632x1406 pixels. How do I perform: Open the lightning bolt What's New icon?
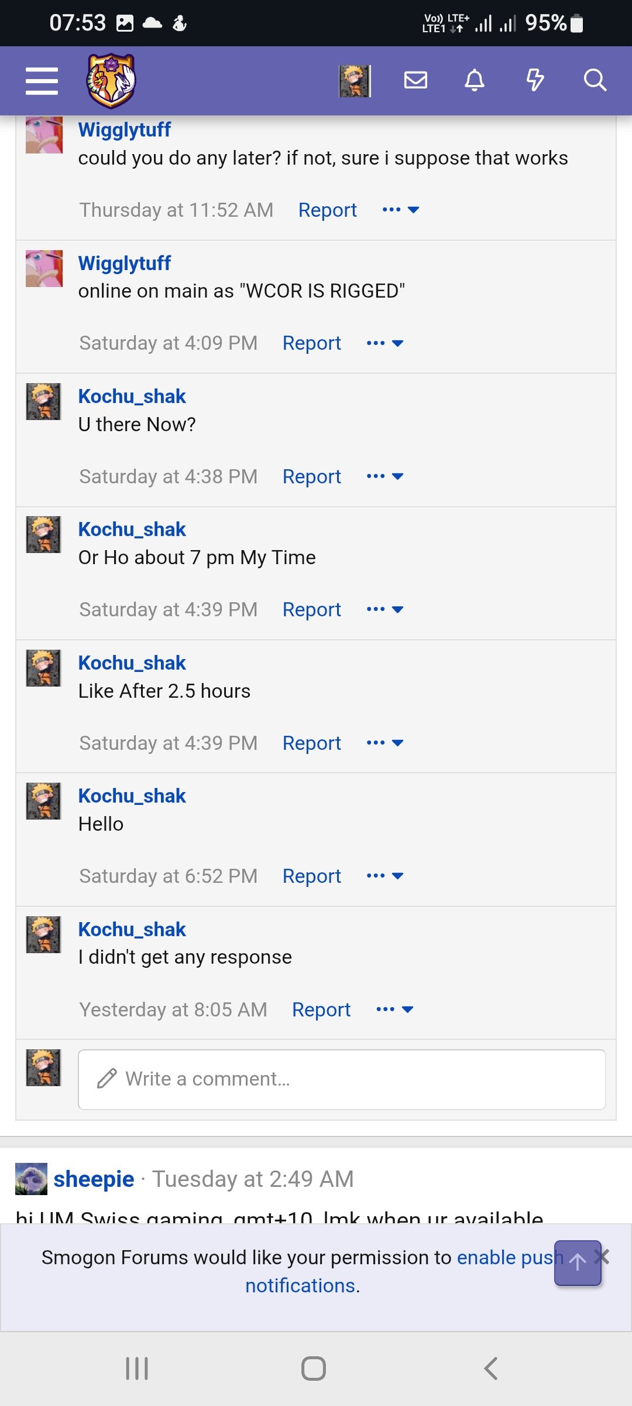[535, 80]
